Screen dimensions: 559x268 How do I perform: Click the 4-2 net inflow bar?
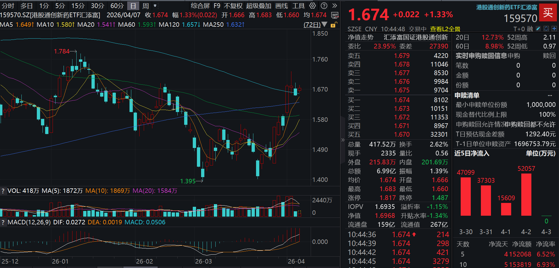pyautogui.click(x=526, y=195)
